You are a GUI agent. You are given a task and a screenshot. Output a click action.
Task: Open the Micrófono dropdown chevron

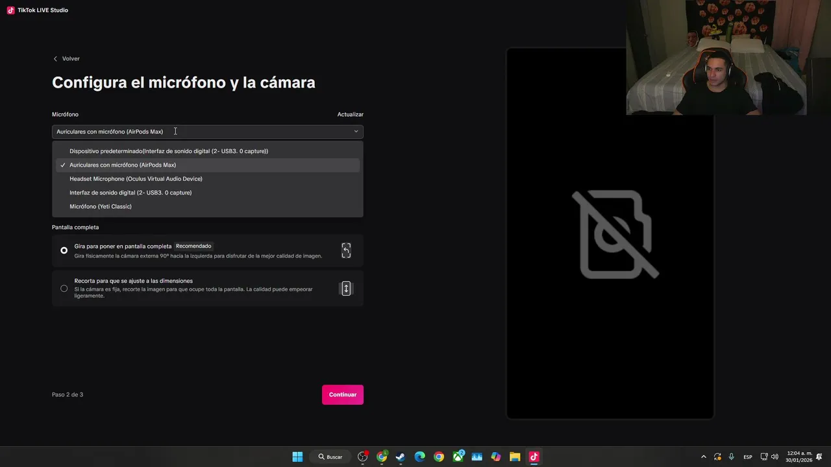pyautogui.click(x=356, y=132)
